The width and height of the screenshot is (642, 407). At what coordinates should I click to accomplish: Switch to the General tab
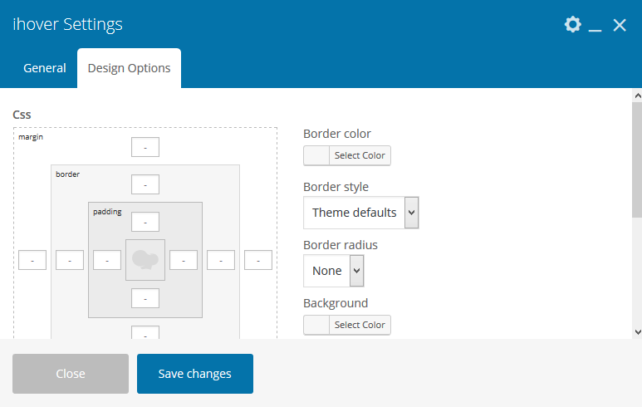coord(45,68)
